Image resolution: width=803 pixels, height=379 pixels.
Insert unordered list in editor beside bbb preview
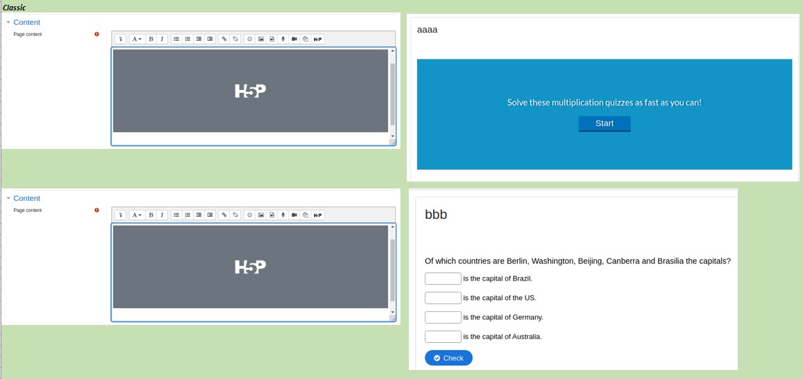176,215
